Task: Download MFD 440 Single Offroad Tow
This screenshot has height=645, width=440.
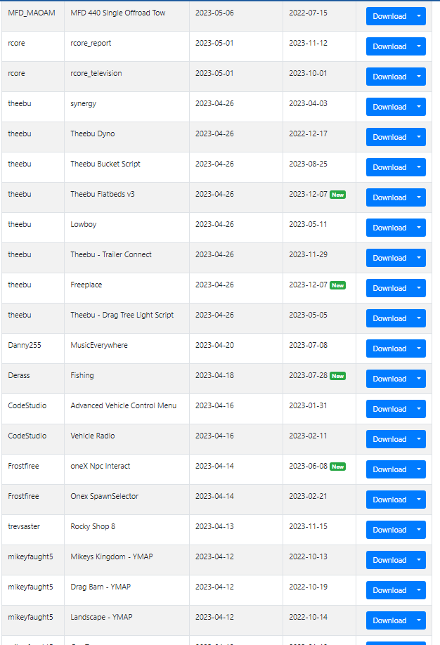Action: 389,16
